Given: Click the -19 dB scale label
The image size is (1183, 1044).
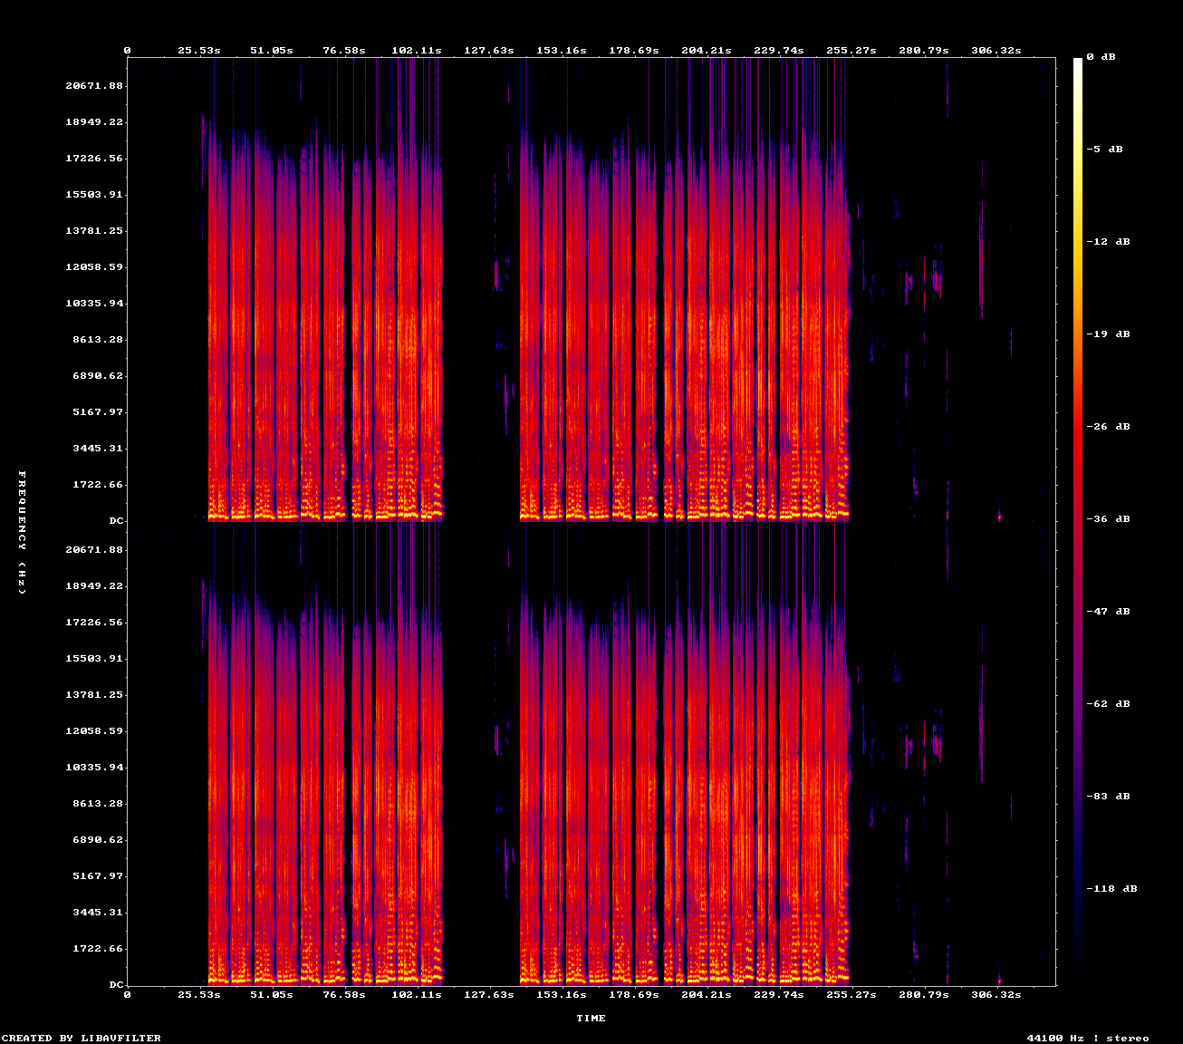Looking at the screenshot, I should tap(1108, 334).
